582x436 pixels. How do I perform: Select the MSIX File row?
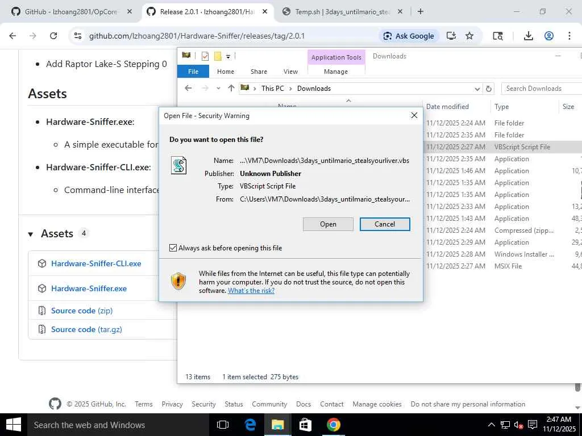(x=502, y=266)
